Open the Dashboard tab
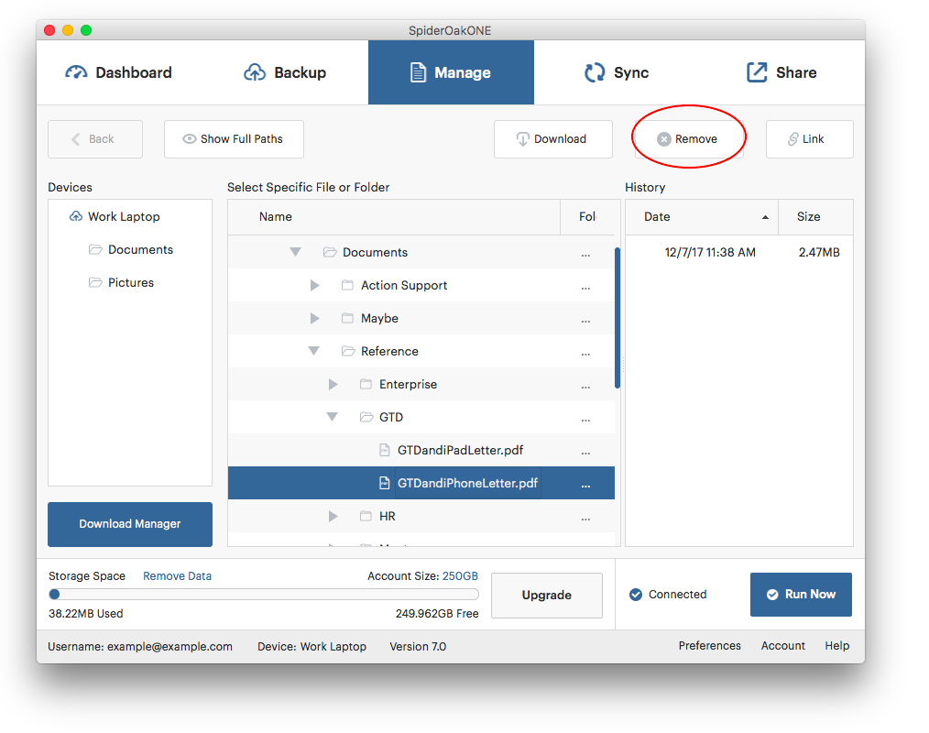Image resolution: width=929 pixels, height=733 pixels. [118, 72]
